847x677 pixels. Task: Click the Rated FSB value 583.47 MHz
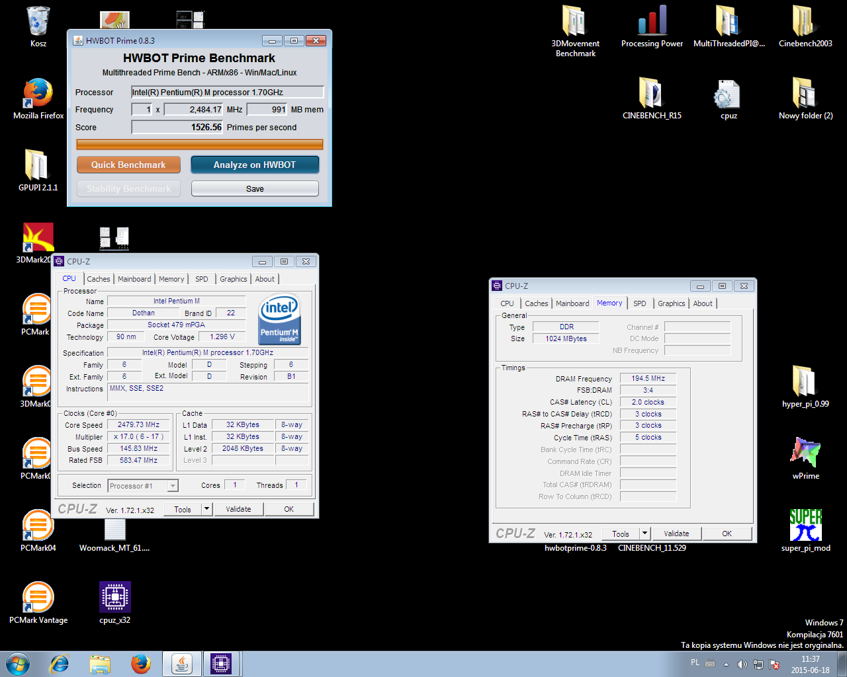coord(139,461)
